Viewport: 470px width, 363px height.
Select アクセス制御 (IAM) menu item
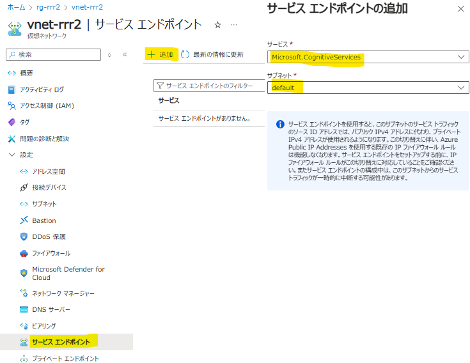click(x=47, y=105)
